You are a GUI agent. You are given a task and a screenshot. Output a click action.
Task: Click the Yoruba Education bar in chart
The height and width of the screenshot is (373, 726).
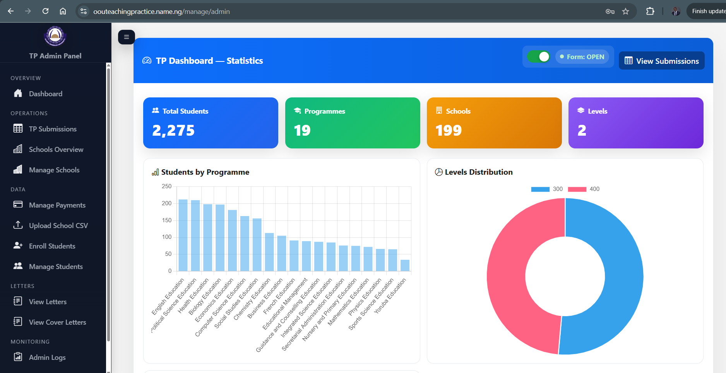405,265
